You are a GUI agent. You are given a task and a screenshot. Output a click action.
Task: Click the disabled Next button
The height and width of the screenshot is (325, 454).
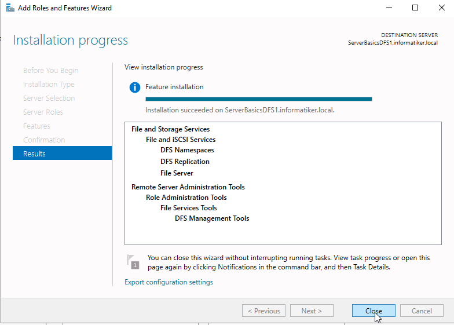(x=312, y=311)
